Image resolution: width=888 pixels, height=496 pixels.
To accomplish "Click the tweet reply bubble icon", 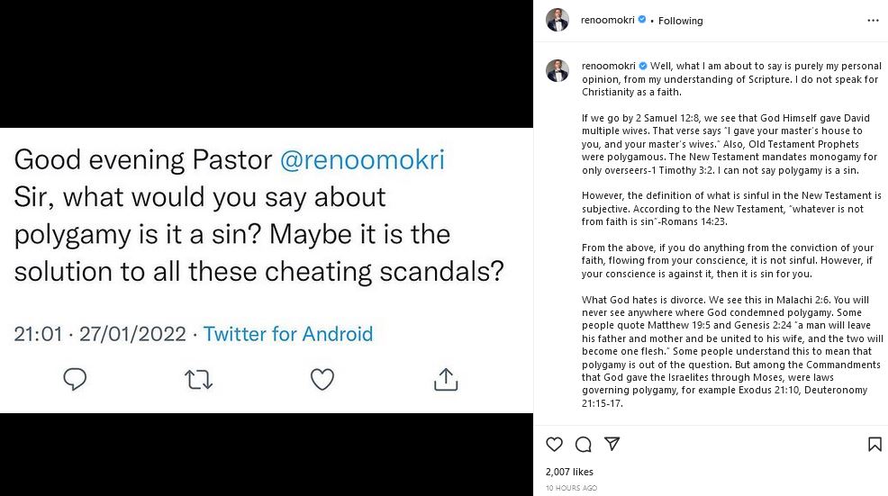I will [x=75, y=379].
